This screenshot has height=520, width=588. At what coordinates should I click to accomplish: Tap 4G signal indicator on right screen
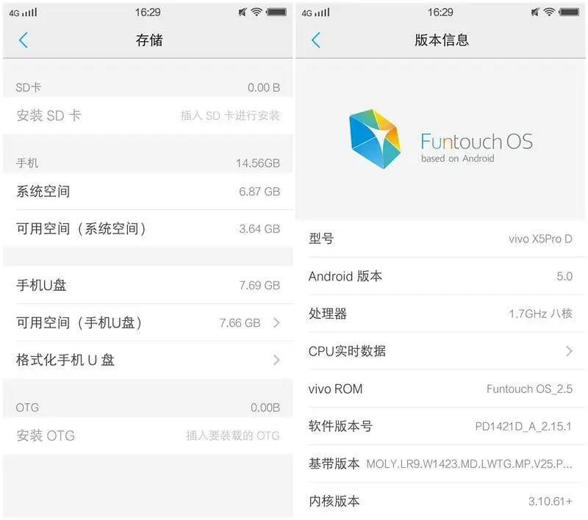(315, 12)
